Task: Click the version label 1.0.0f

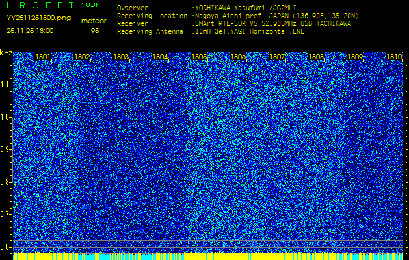Action: [90, 5]
